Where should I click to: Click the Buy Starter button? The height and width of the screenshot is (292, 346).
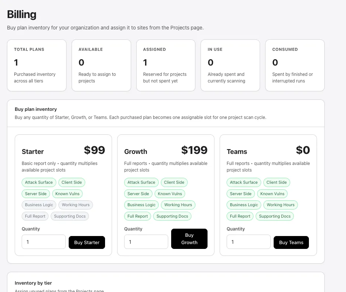pyautogui.click(x=87, y=242)
